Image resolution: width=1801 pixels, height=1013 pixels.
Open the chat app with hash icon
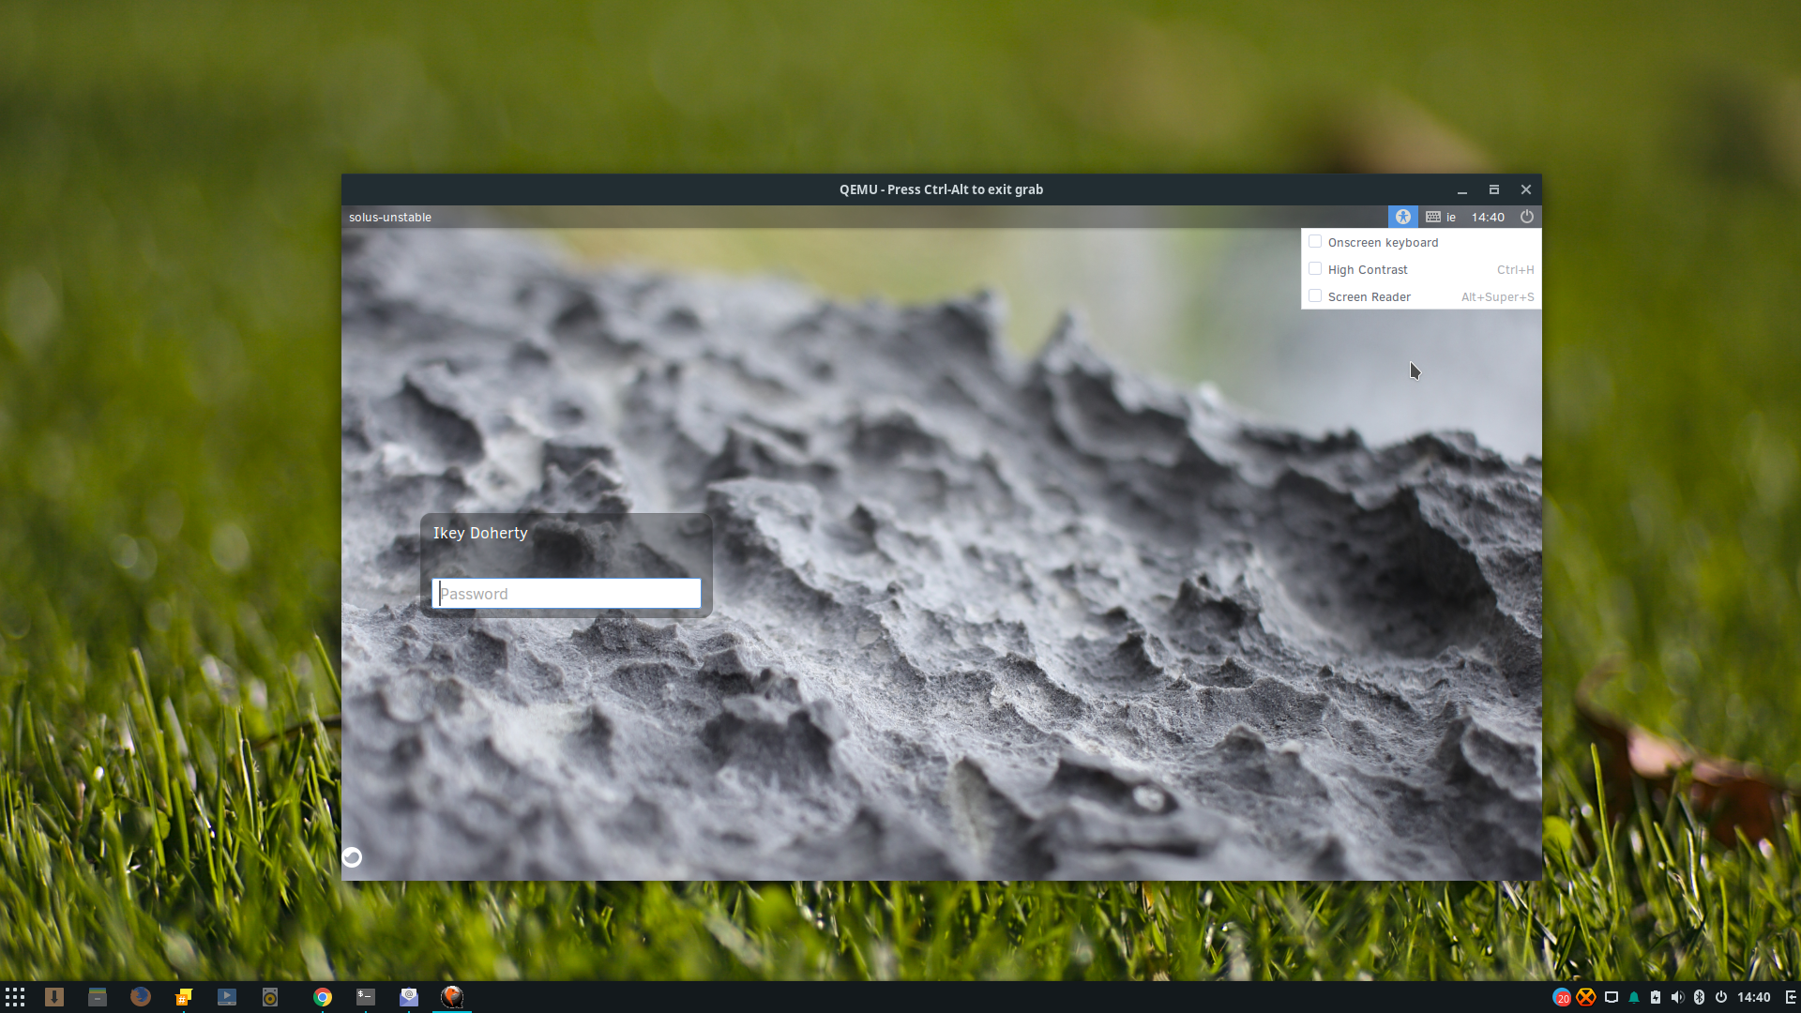(x=184, y=997)
